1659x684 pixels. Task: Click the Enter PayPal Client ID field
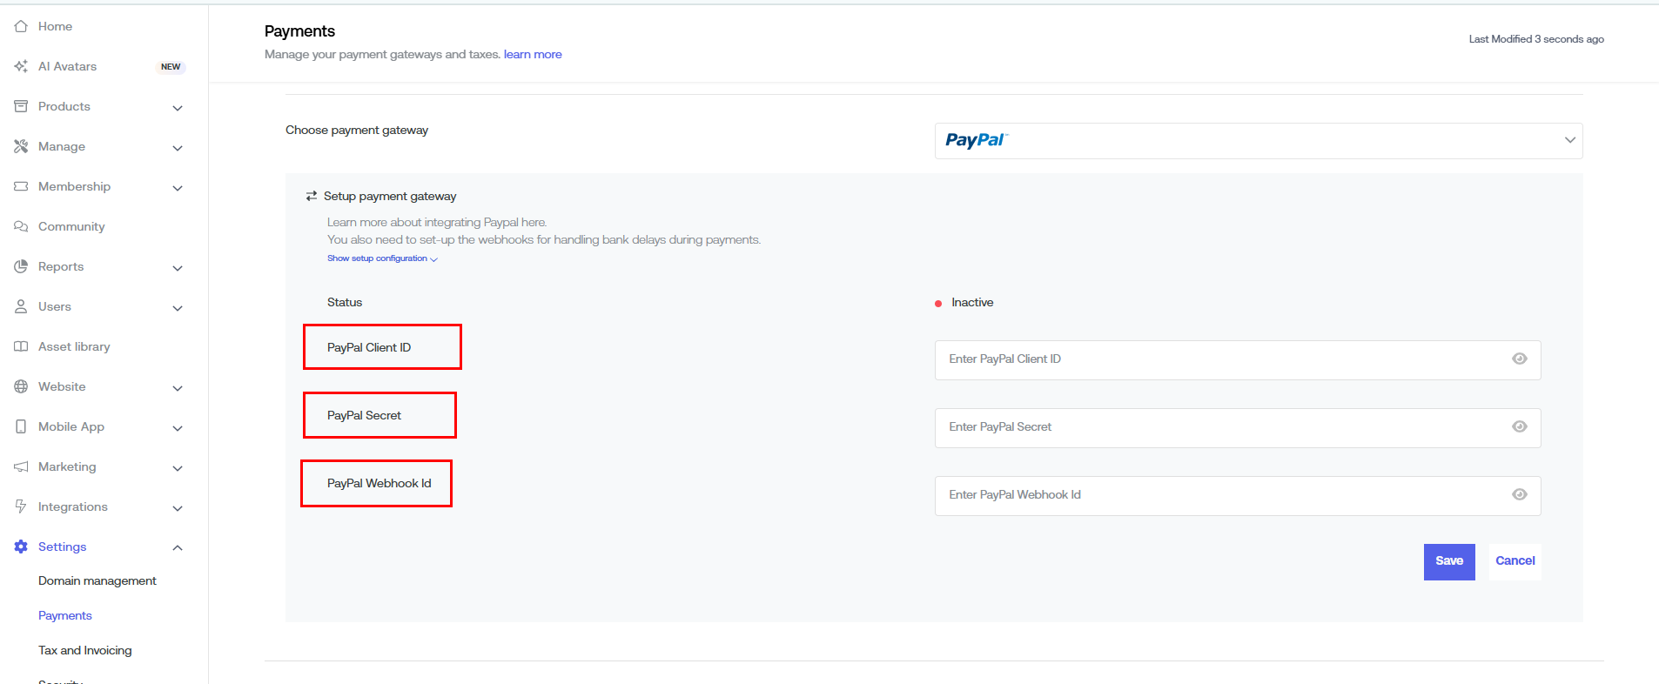coord(1219,359)
